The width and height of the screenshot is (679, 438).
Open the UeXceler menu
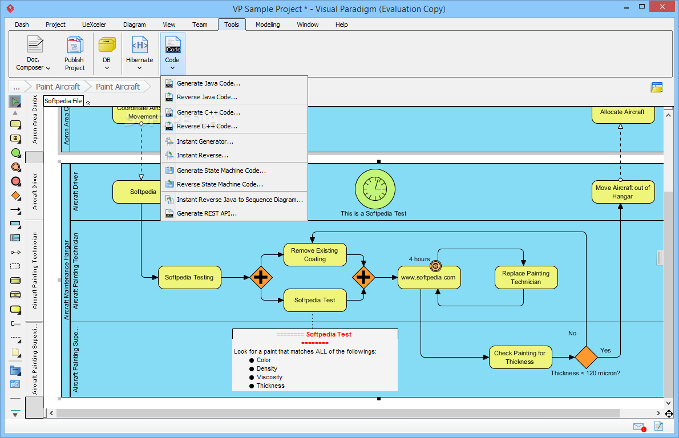pos(94,25)
